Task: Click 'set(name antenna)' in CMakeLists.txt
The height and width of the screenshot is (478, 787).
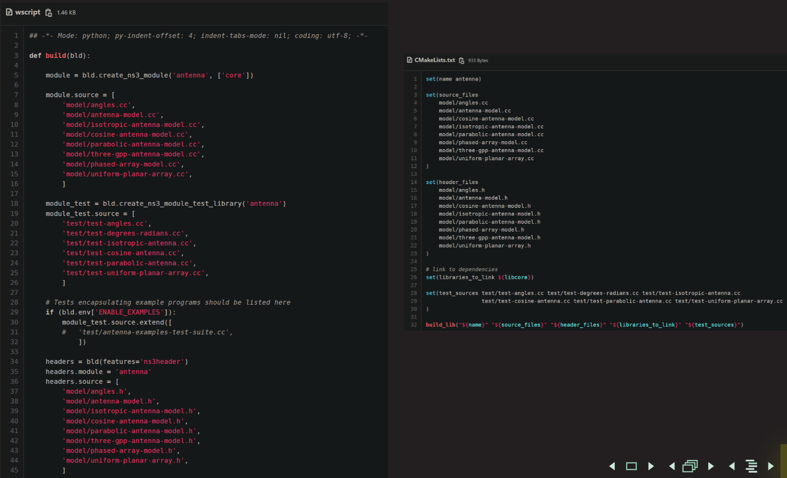Action: 453,79
